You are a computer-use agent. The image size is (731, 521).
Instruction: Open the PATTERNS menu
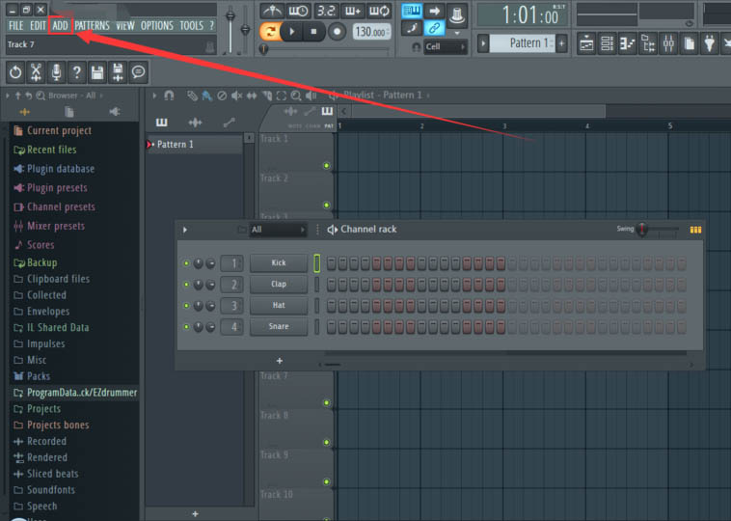coord(92,26)
